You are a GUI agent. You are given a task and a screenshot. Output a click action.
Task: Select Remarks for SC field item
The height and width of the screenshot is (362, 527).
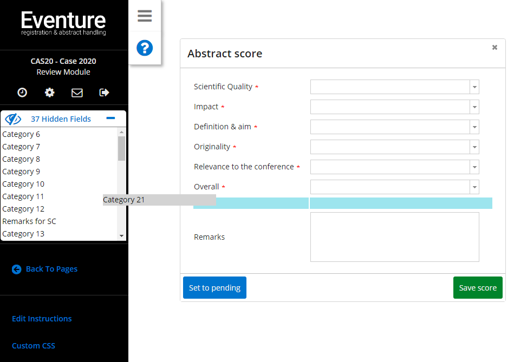tap(29, 221)
